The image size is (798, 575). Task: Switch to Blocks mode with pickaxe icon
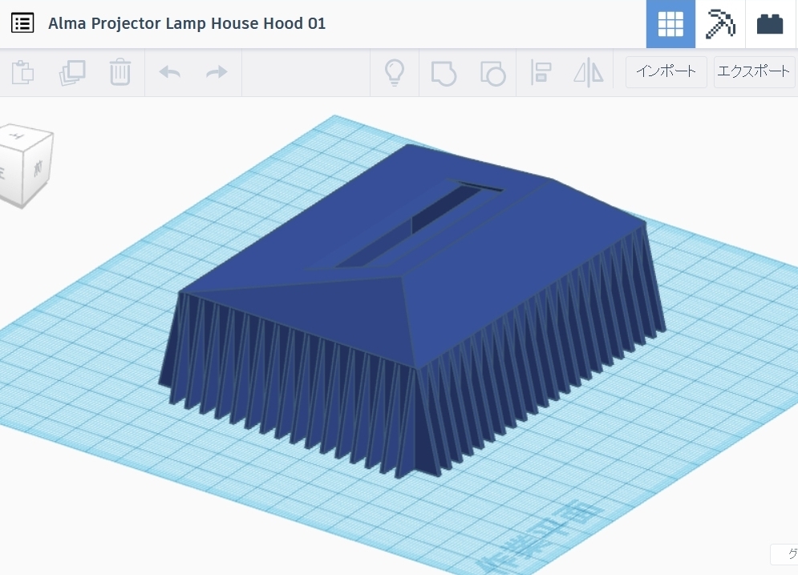(720, 24)
